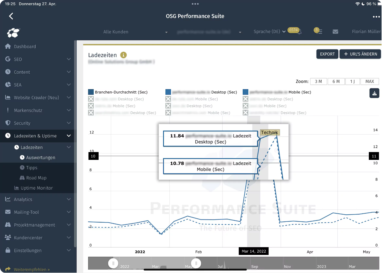Open the three-dot more options menu
Screen dimensions: 382x273
(x=376, y=17)
